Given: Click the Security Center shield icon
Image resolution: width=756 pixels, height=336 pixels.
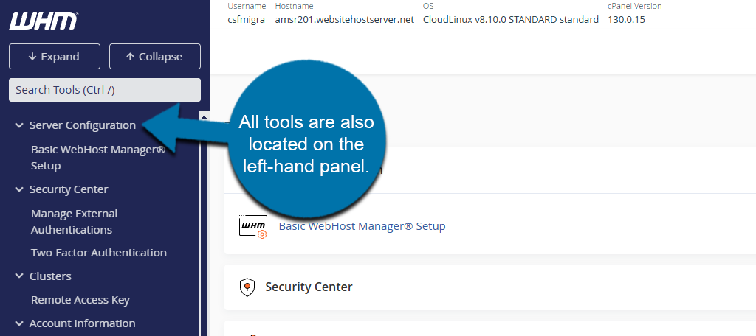Looking at the screenshot, I should (247, 287).
